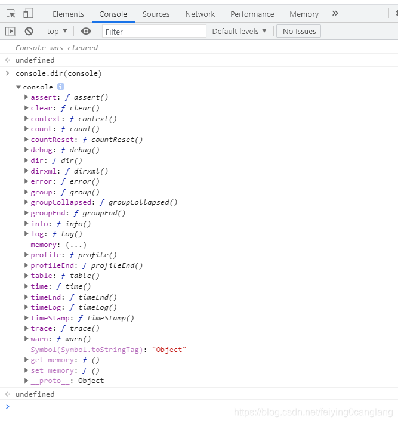The height and width of the screenshot is (423, 398).
Task: Show the console sidebar panel
Action: coord(10,31)
